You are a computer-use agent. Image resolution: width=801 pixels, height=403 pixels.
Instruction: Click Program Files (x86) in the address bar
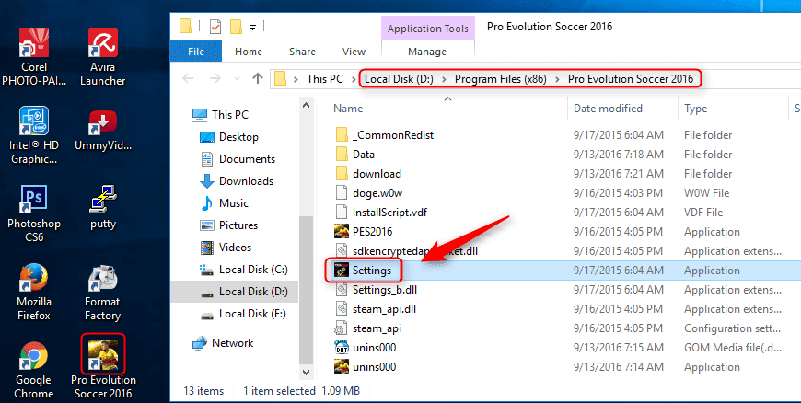(501, 79)
